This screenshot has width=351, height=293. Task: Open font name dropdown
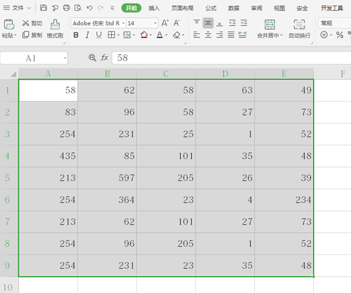(123, 23)
